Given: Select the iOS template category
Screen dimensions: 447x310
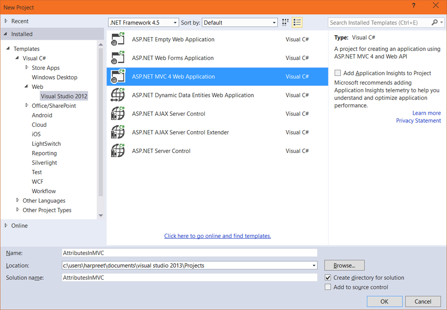Looking at the screenshot, I should (36, 134).
